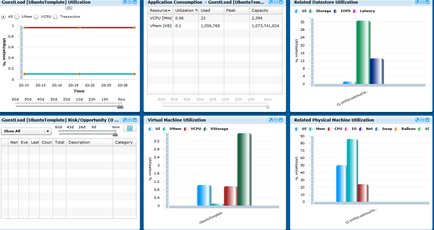The image size is (434, 230).
Task: Select the VCPU radio option
Action: coord(36,17)
